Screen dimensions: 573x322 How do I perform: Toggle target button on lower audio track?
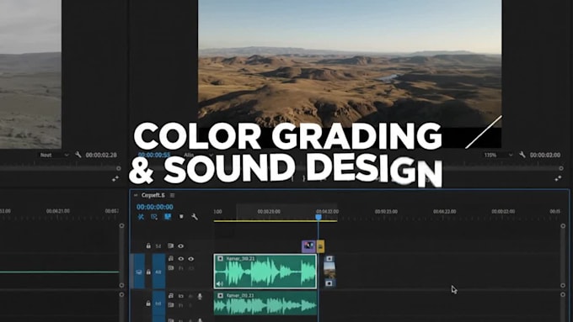coord(158,304)
